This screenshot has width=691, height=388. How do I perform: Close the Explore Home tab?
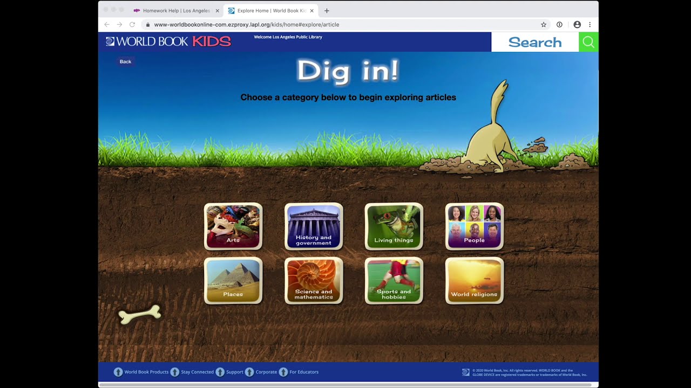point(311,11)
